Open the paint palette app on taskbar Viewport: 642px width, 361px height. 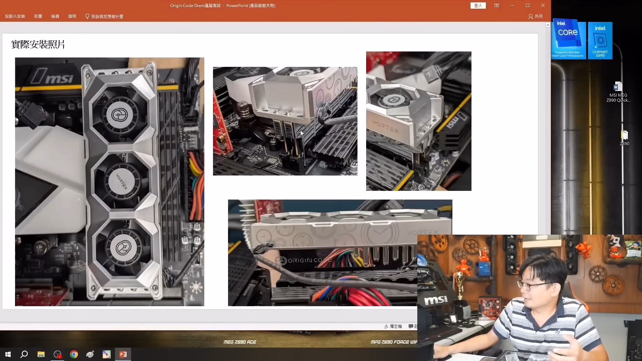(90, 354)
